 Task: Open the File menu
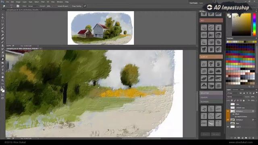tap(7, 2)
